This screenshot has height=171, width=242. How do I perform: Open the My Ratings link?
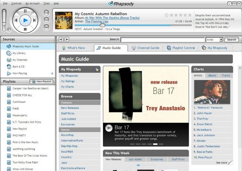[x=68, y=81]
